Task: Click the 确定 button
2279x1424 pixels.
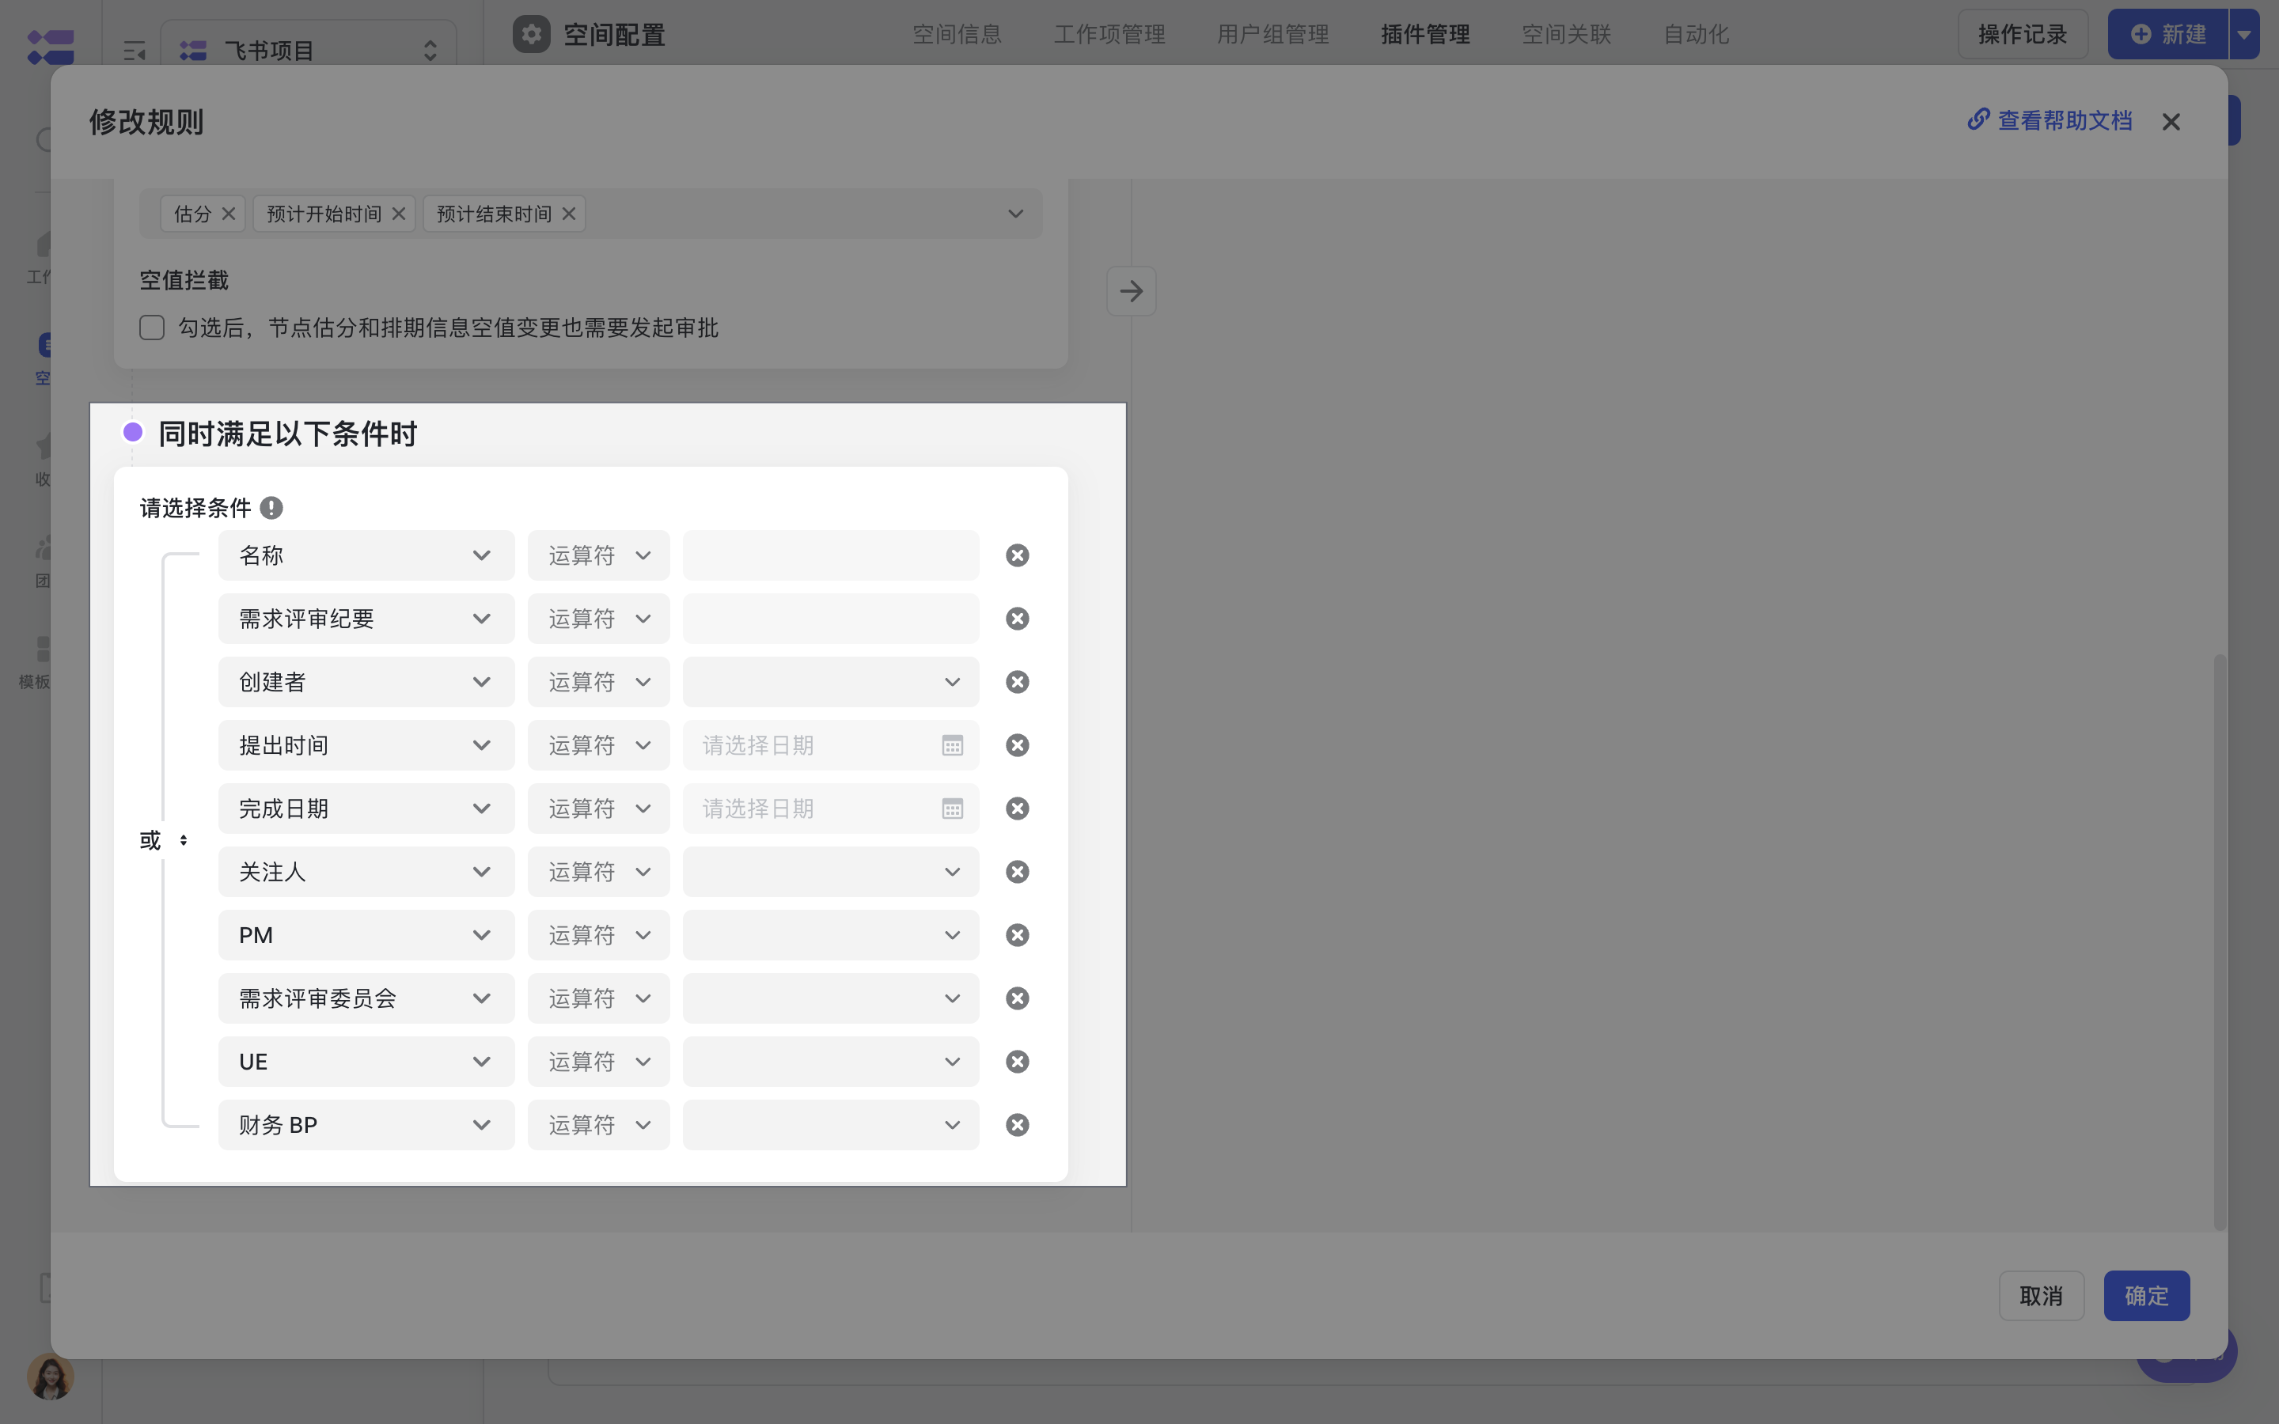Action: pyautogui.click(x=2146, y=1296)
